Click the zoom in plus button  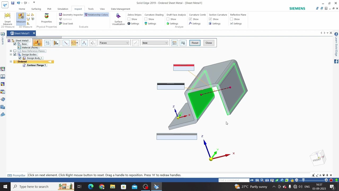click(326, 180)
